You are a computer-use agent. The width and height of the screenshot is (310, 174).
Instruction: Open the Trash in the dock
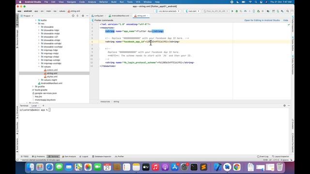click(x=279, y=167)
